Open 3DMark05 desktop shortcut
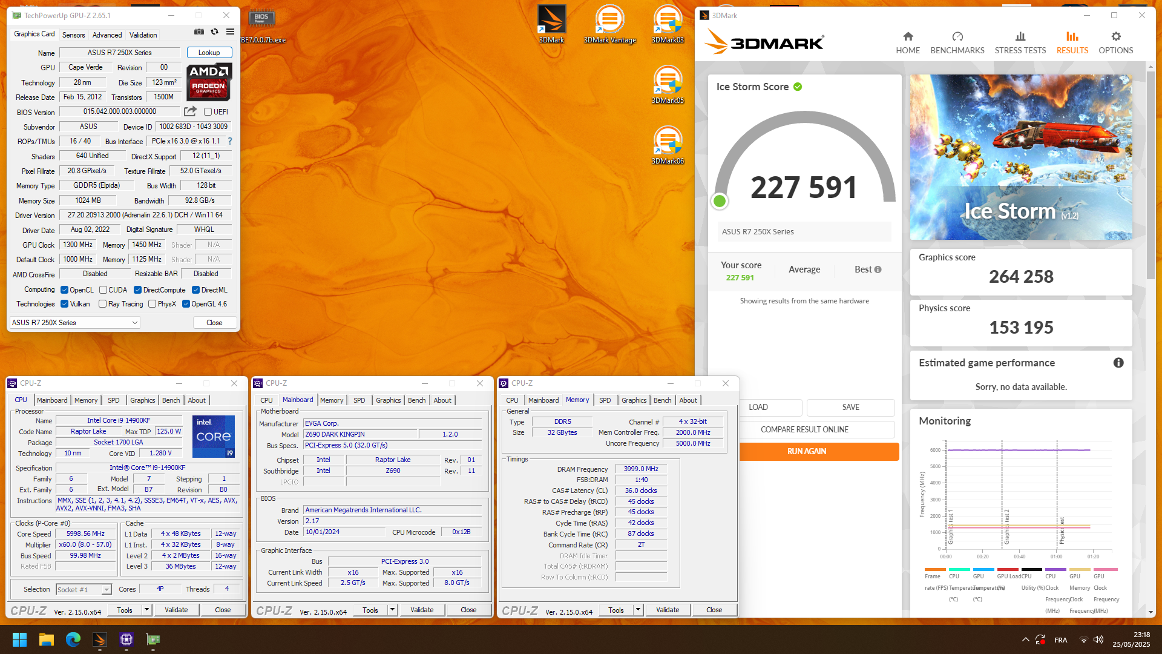The height and width of the screenshot is (654, 1162). (668, 85)
